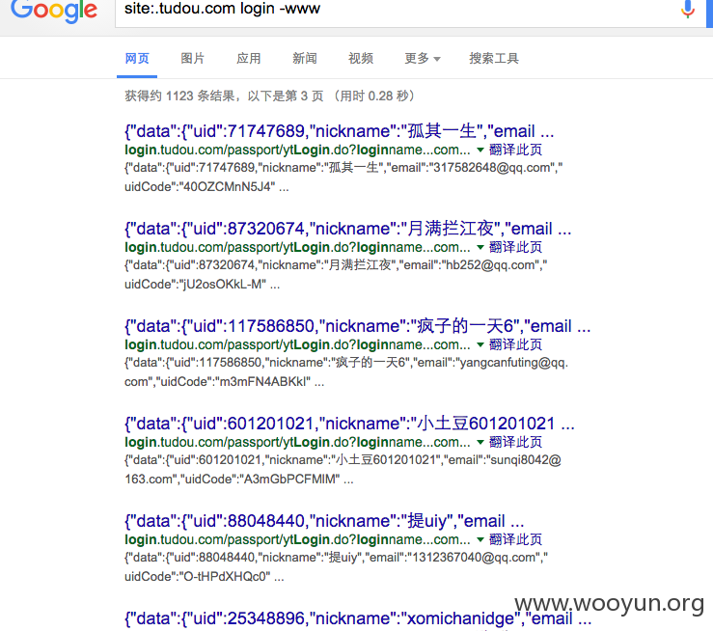This screenshot has height=631, width=713.
Task: Click snippet containing 317582648@qq.com
Action: click(x=343, y=168)
